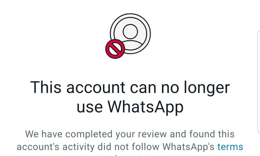Screen dimensions: 260x156
Task: Click the "use WhatsApp" heading line
Action: tap(130, 107)
